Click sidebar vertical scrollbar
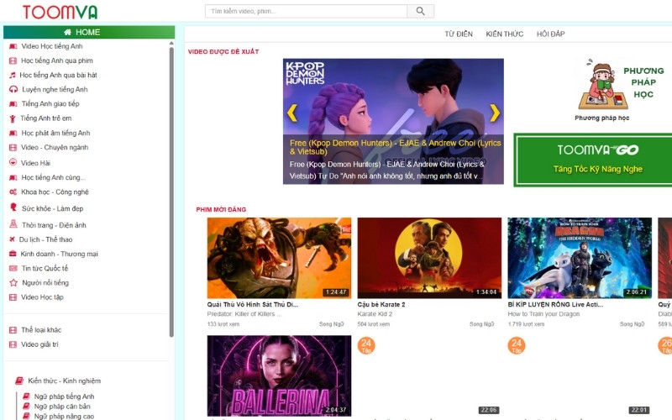672x420 pixels. pos(171,192)
